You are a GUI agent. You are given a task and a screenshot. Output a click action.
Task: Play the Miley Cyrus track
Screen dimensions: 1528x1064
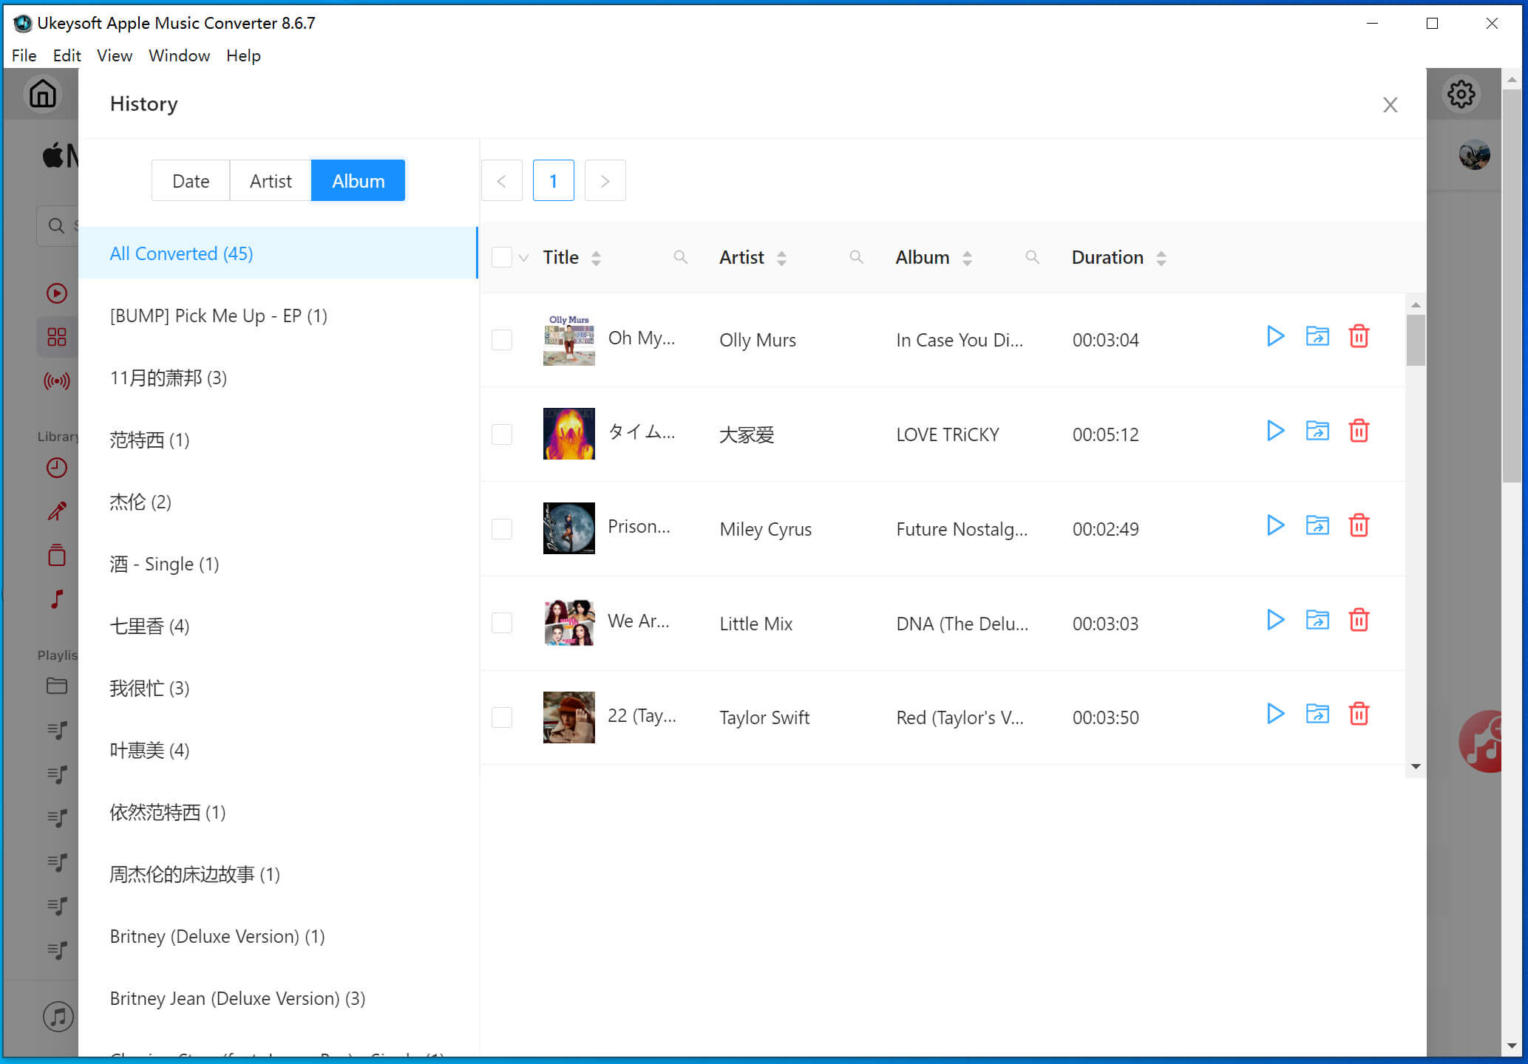pyautogui.click(x=1275, y=525)
